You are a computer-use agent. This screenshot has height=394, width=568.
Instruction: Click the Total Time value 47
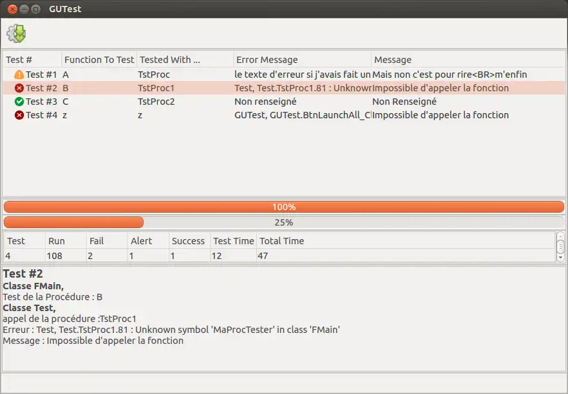(x=263, y=256)
